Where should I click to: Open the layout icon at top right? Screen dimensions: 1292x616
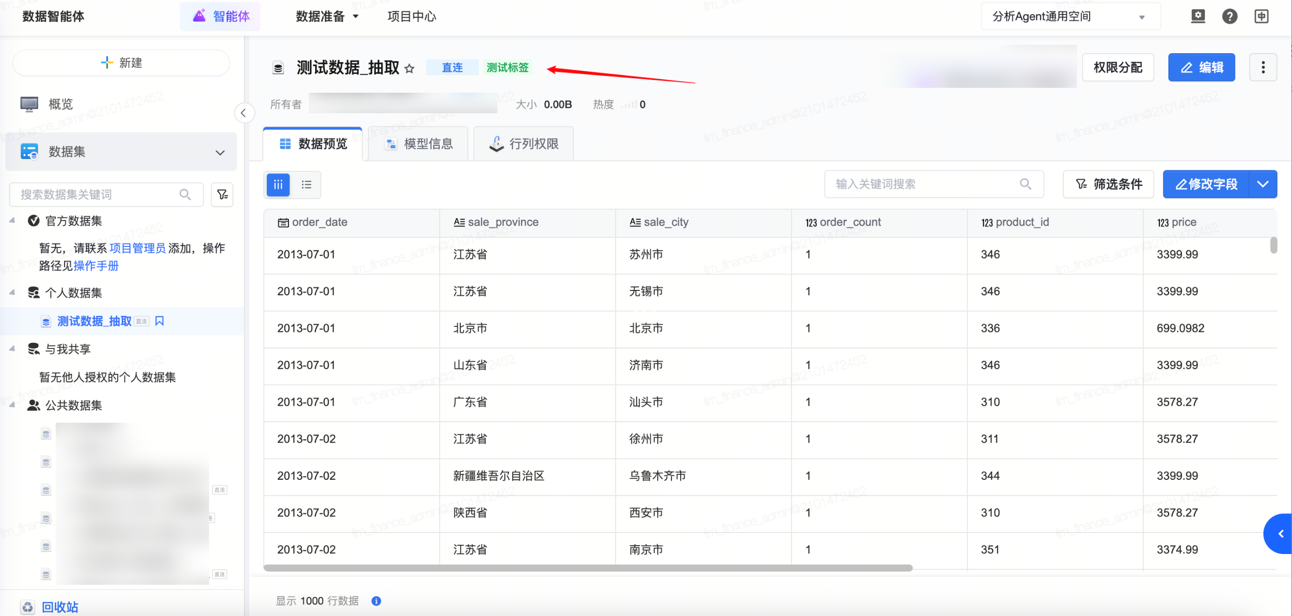(x=1261, y=17)
